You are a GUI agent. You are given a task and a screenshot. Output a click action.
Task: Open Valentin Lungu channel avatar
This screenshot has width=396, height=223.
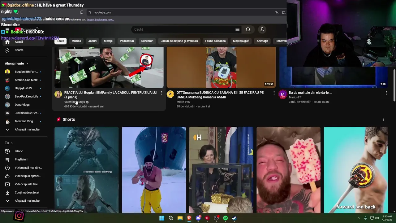(x=58, y=94)
